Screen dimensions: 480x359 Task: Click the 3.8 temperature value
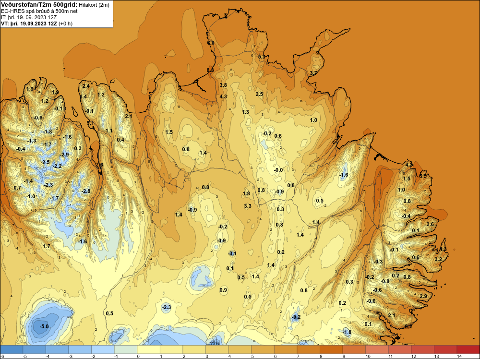pyautogui.click(x=224, y=85)
